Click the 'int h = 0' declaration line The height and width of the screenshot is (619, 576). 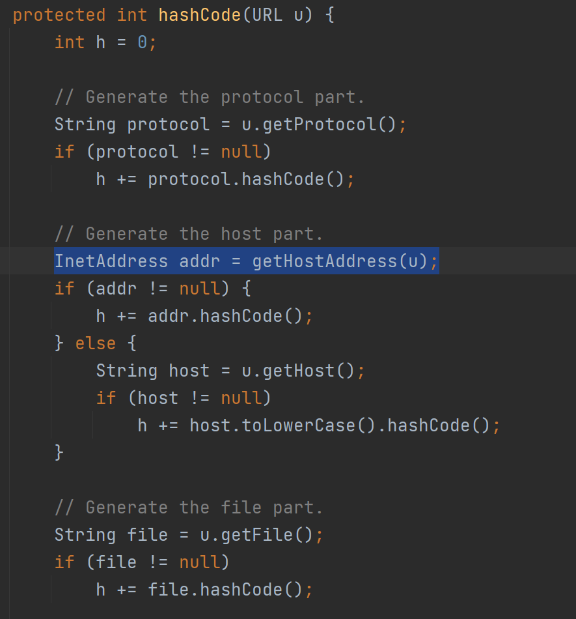tap(105, 42)
